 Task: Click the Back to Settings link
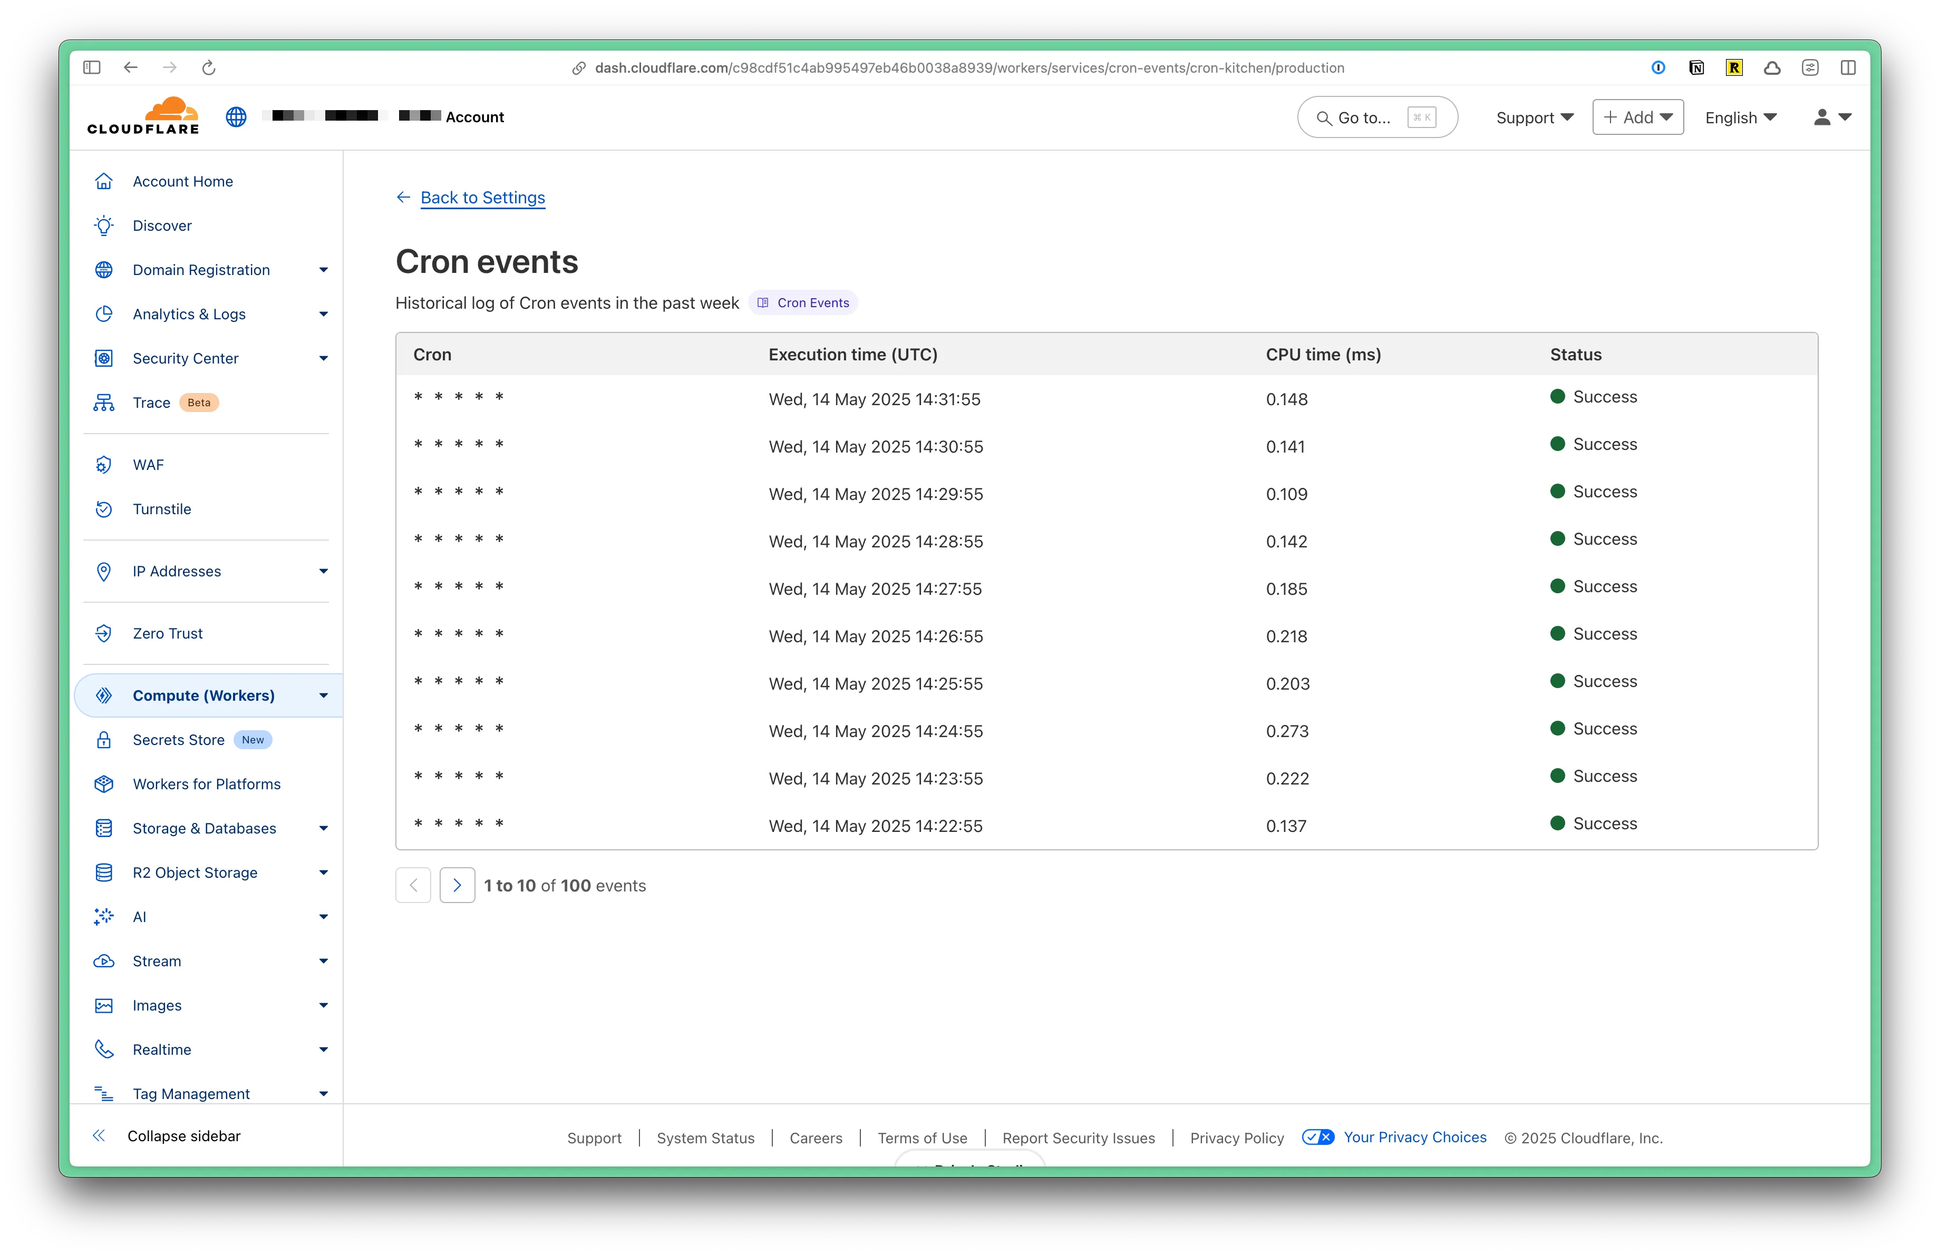tap(482, 197)
